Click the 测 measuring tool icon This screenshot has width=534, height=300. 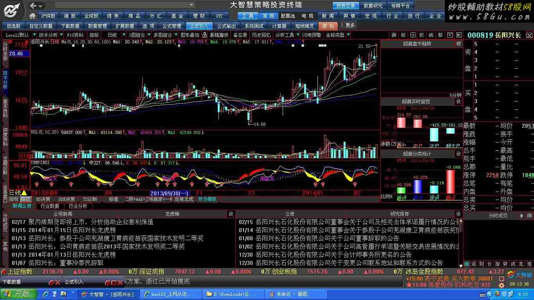click(x=394, y=35)
